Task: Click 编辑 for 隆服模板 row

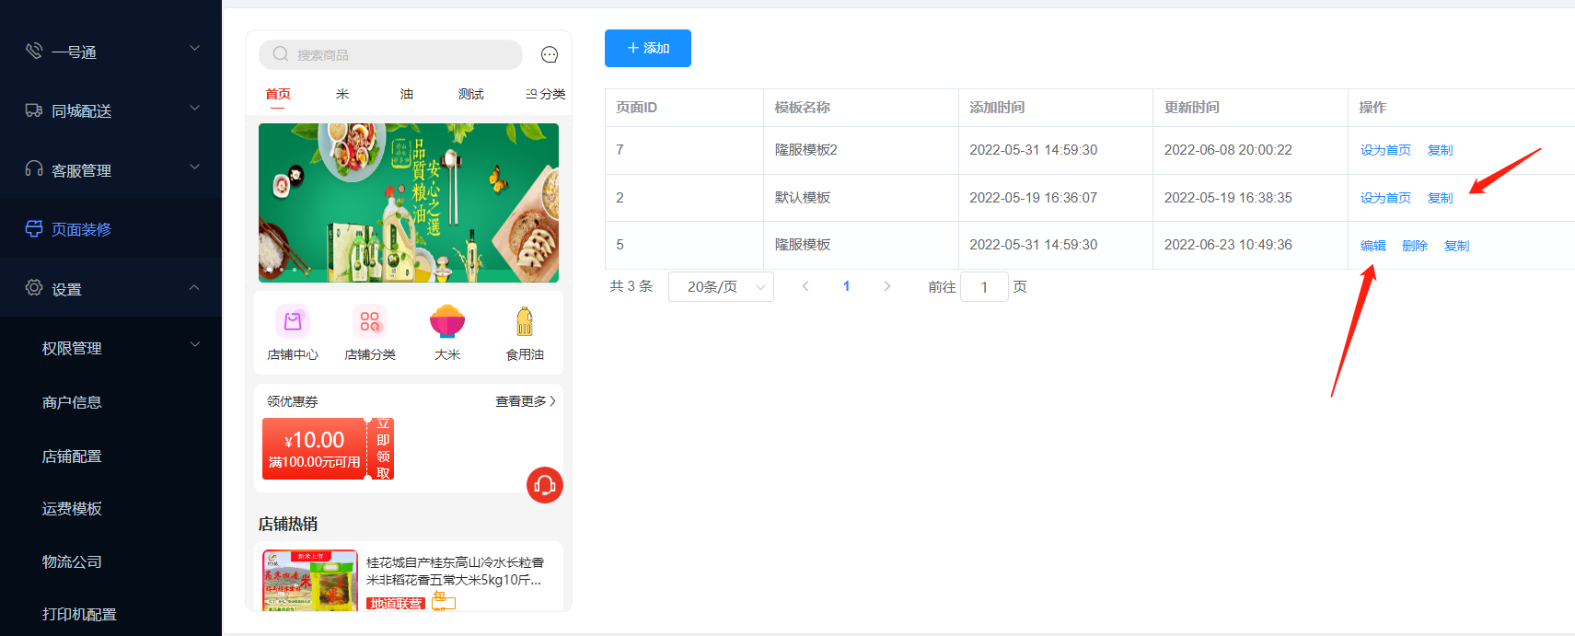Action: click(x=1372, y=246)
